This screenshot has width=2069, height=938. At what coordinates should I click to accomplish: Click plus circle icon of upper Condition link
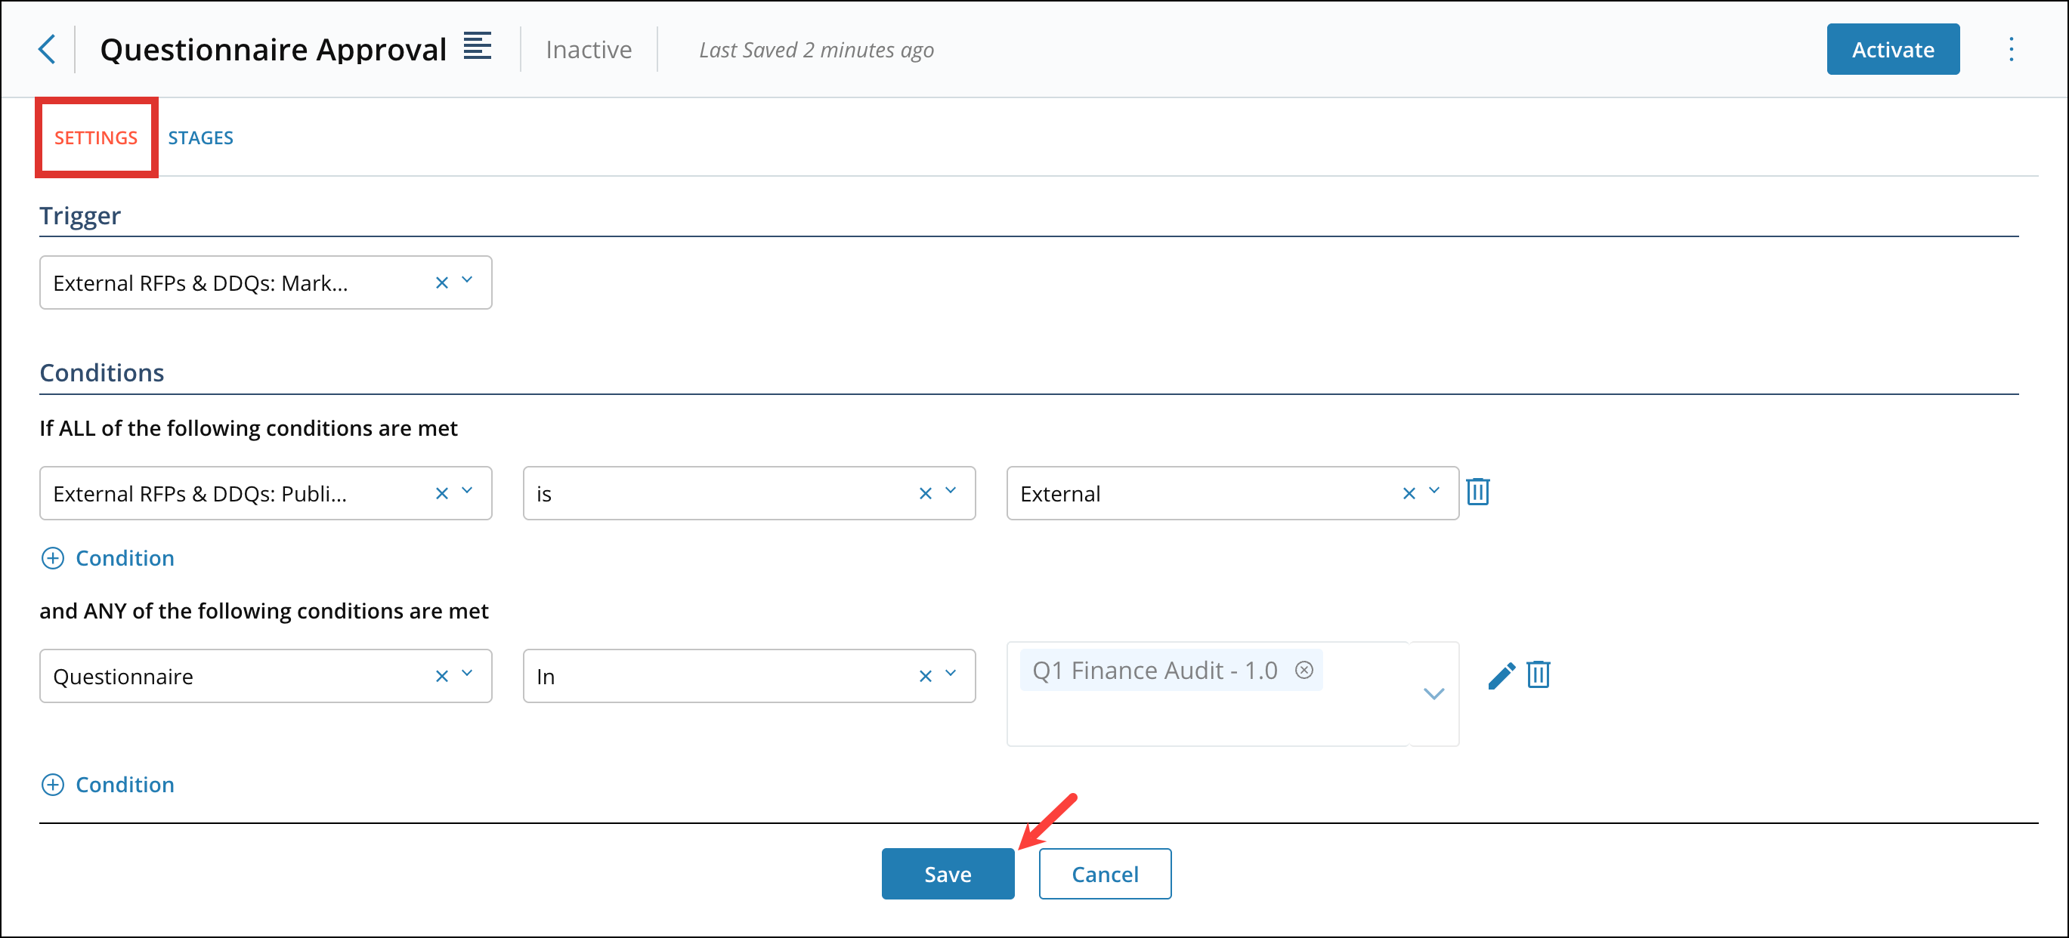(52, 557)
